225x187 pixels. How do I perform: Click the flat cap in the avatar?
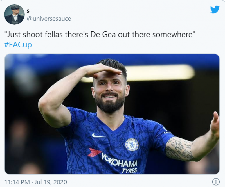coord(15,8)
